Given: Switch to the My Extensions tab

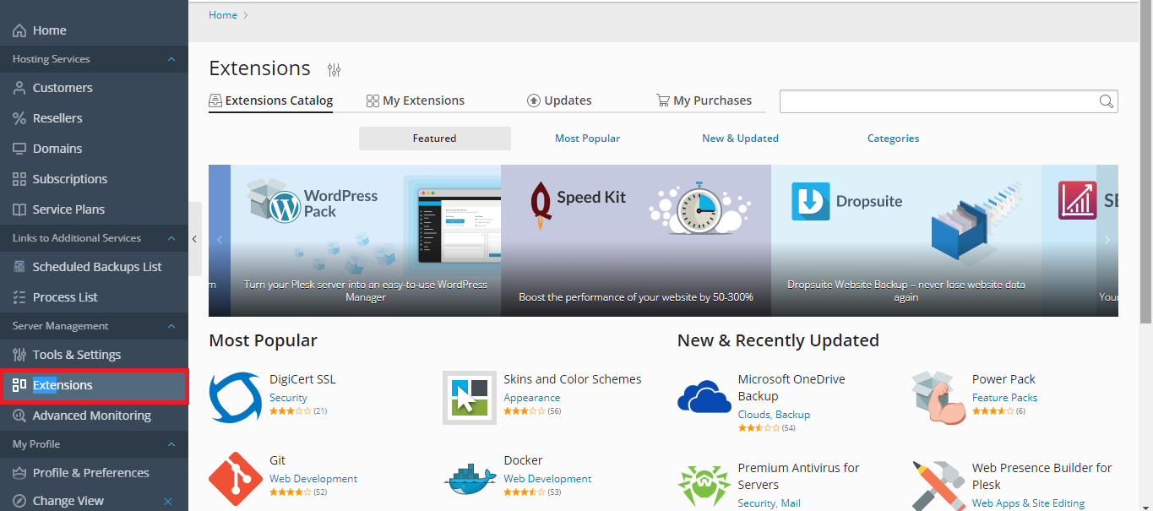Looking at the screenshot, I should point(416,101).
